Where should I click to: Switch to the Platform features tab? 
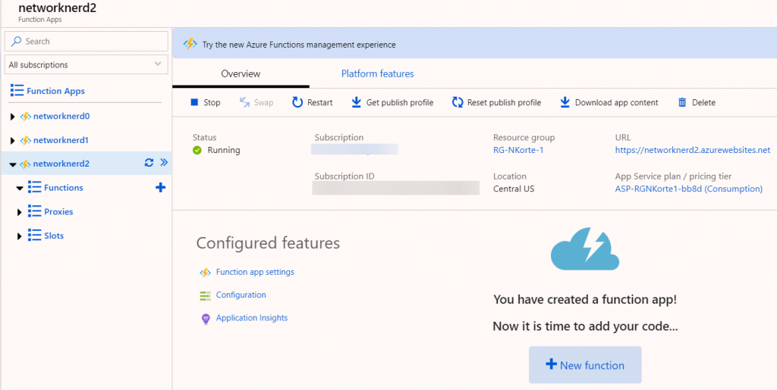point(378,73)
